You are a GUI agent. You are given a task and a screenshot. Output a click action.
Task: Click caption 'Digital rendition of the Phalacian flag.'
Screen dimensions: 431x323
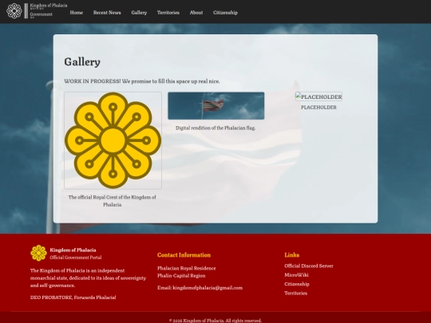[x=215, y=128]
